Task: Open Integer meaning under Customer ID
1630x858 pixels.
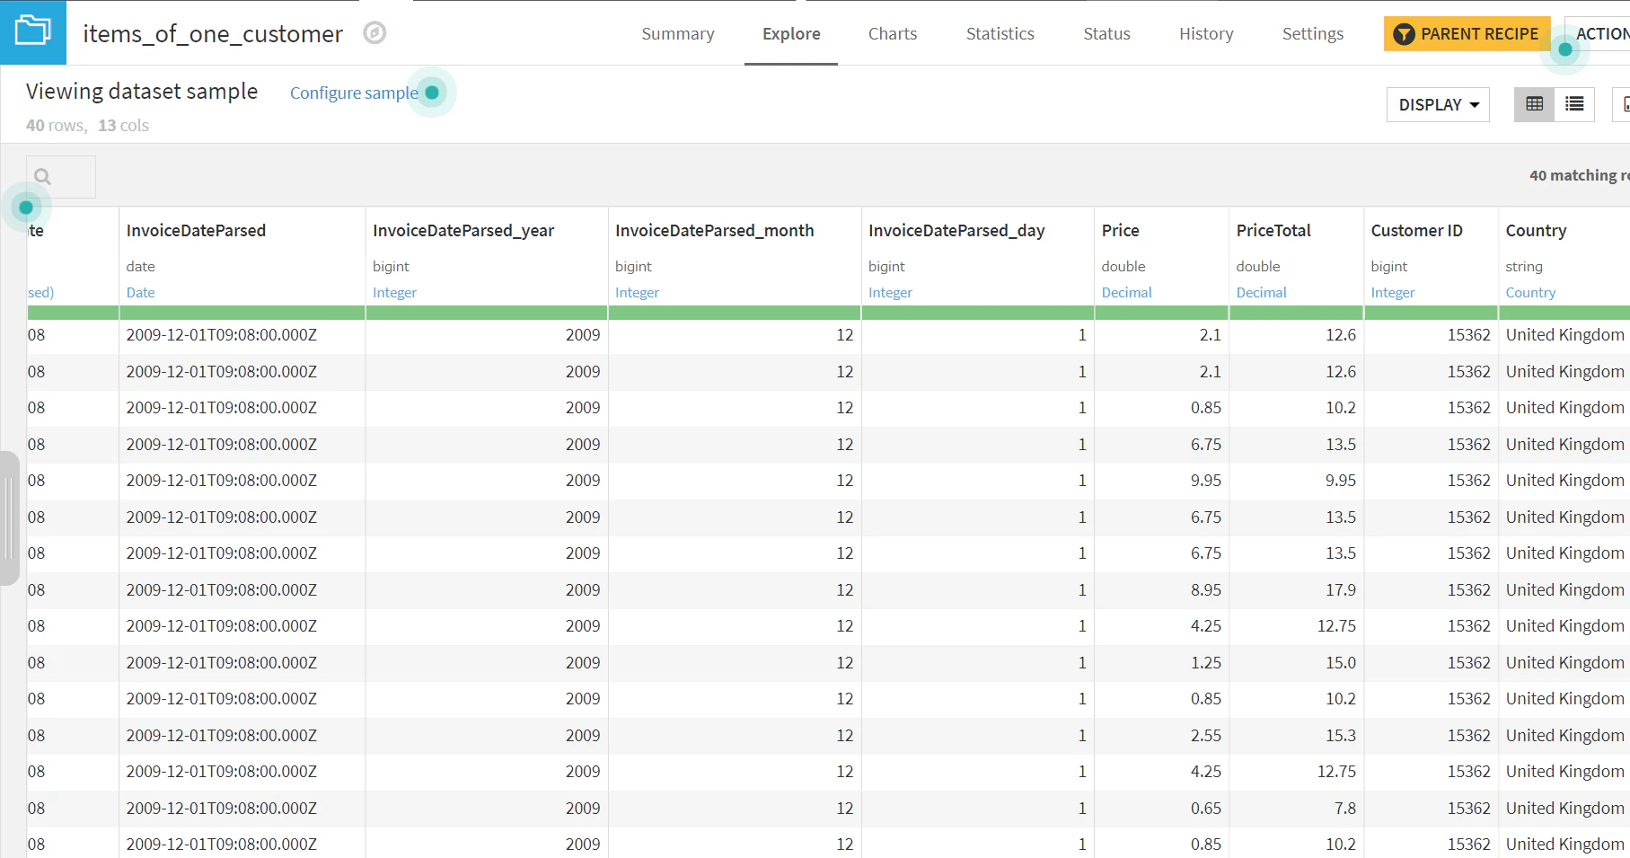Action: [1392, 293]
